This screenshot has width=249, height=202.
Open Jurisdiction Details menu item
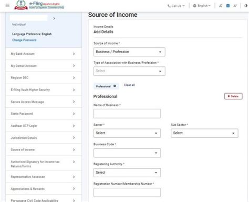pos(44,138)
